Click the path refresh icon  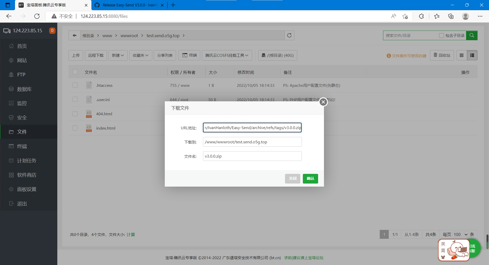289,35
